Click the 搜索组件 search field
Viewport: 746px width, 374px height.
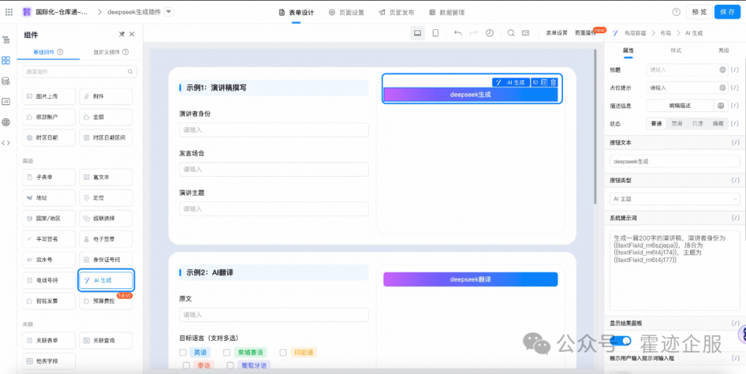coord(79,71)
